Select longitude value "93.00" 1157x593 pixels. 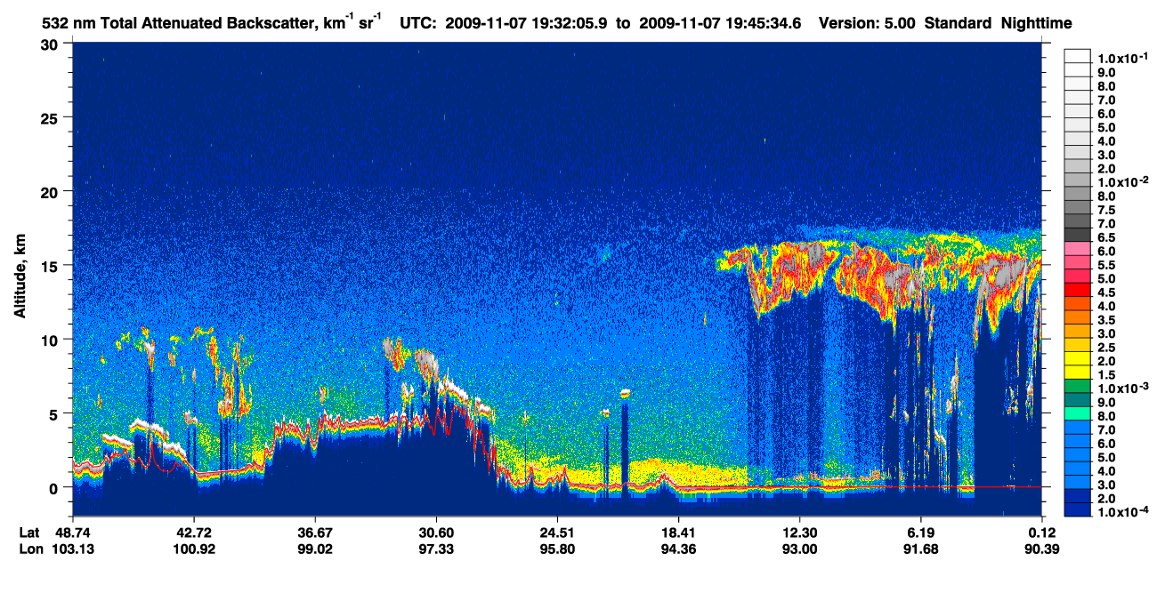tap(799, 549)
